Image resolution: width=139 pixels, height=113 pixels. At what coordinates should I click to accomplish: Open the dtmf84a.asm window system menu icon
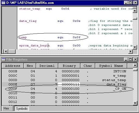[4, 3]
